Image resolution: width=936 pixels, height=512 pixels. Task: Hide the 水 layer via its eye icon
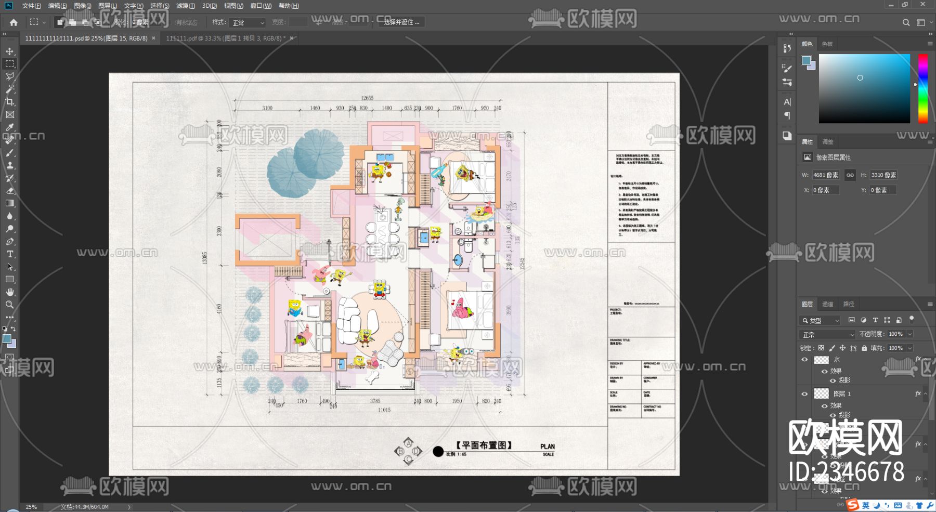click(804, 360)
